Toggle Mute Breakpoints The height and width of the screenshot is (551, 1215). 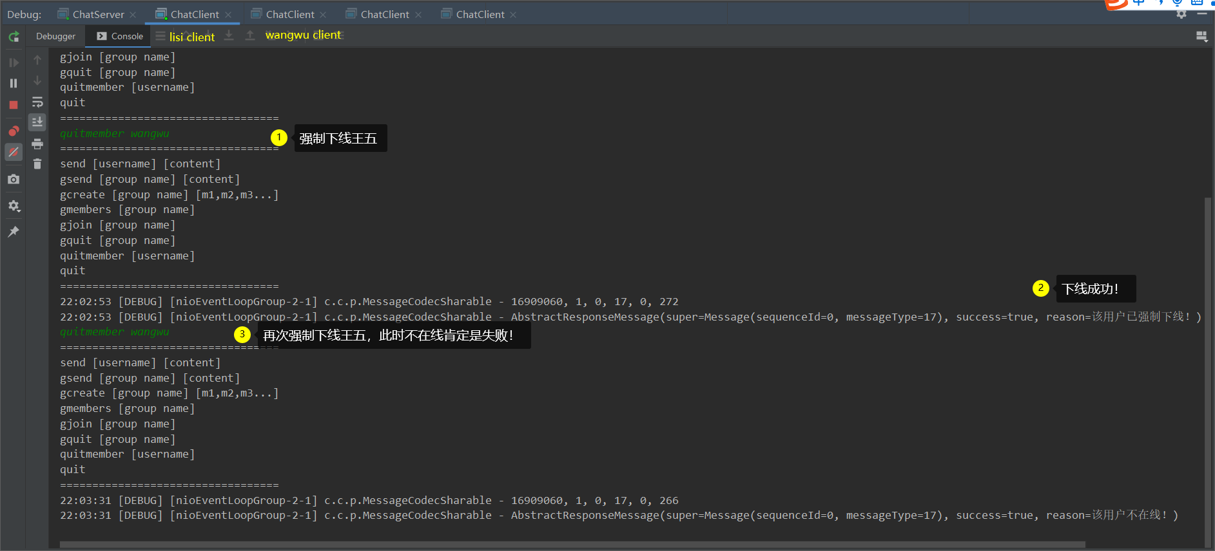tap(14, 152)
